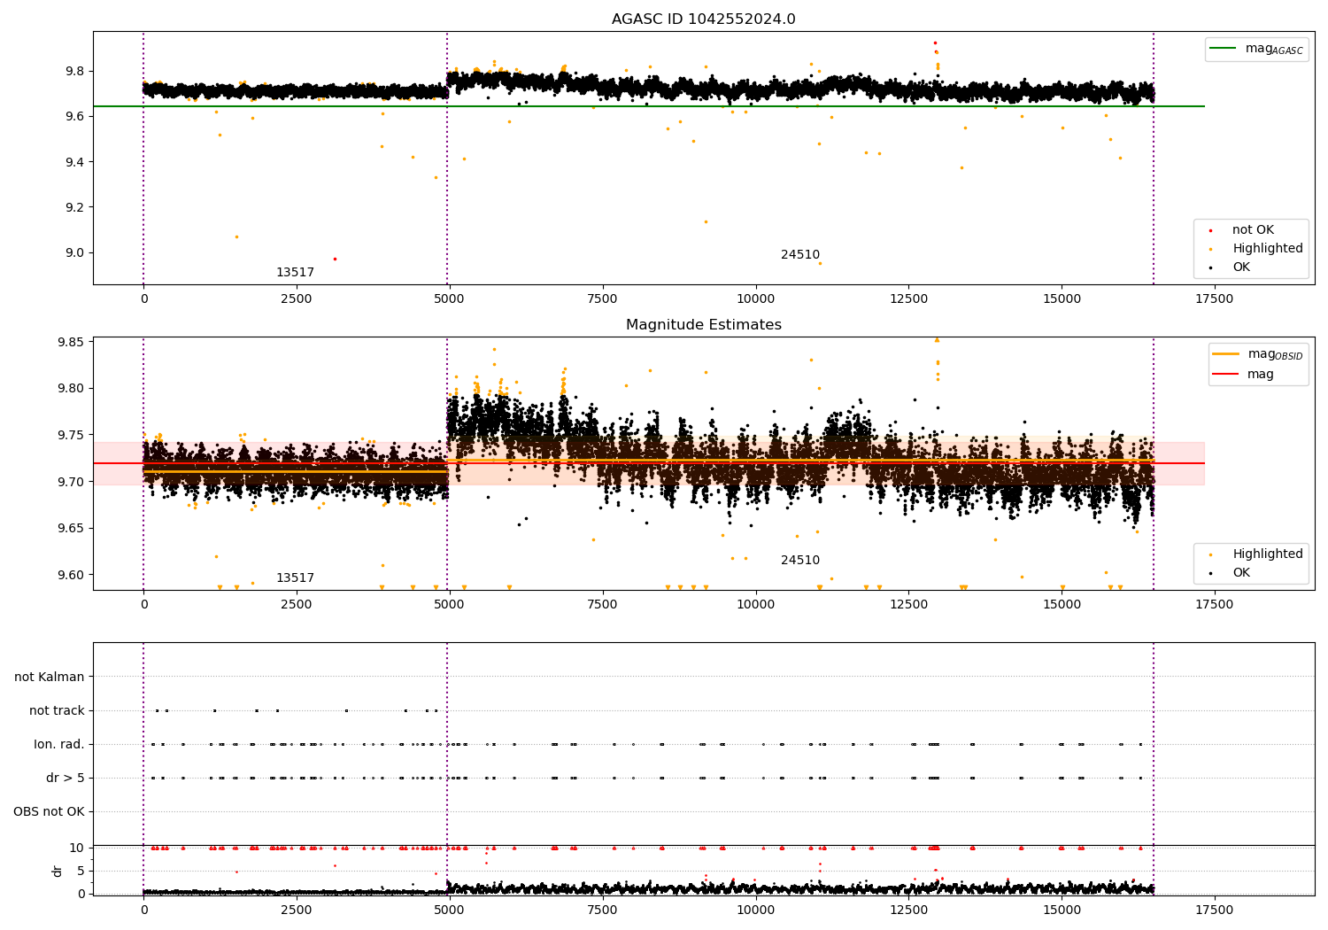Click the 17500 x-axis tick under top plot
The height and width of the screenshot is (930, 1328).
click(1214, 298)
